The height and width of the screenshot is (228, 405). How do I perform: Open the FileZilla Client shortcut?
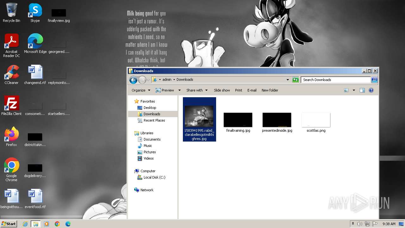pyautogui.click(x=11, y=106)
